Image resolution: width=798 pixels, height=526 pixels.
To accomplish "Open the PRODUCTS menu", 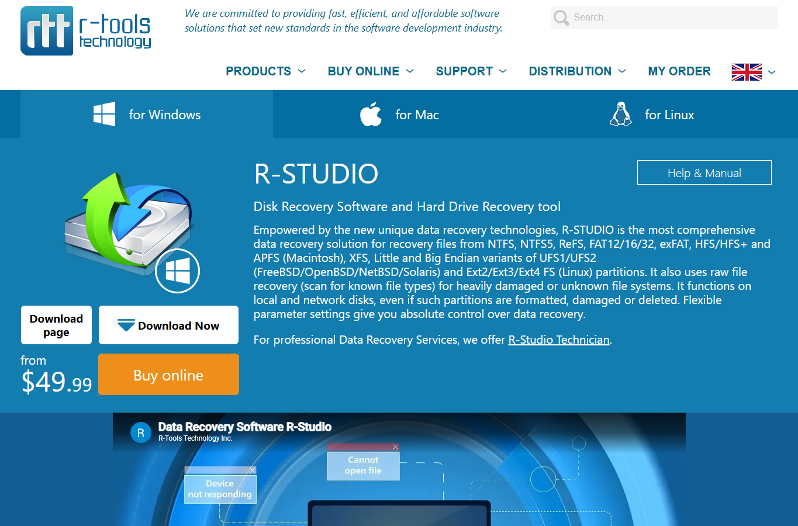I will point(258,71).
